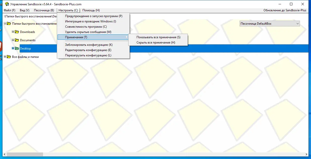
Task: Open the Песочница (B) menu
Action: tap(44, 10)
